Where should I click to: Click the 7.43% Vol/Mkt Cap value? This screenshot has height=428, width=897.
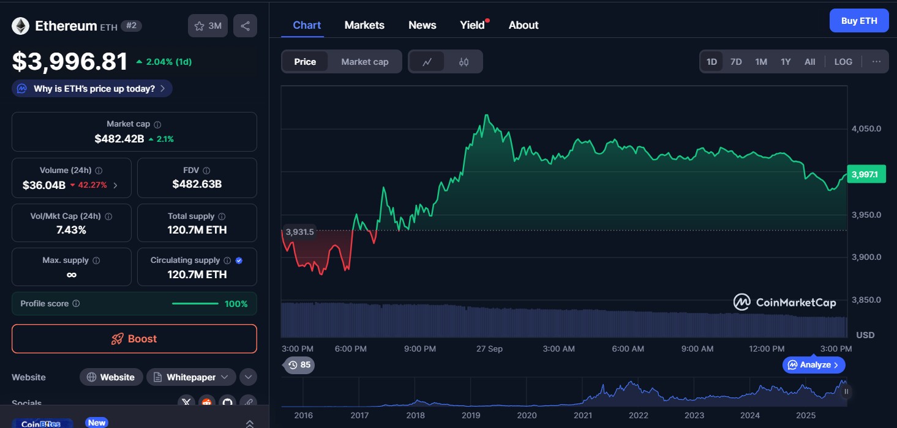coord(72,230)
